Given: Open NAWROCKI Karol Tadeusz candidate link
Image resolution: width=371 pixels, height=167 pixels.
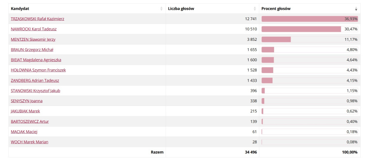Looking at the screenshot, I should [x=34, y=29].
